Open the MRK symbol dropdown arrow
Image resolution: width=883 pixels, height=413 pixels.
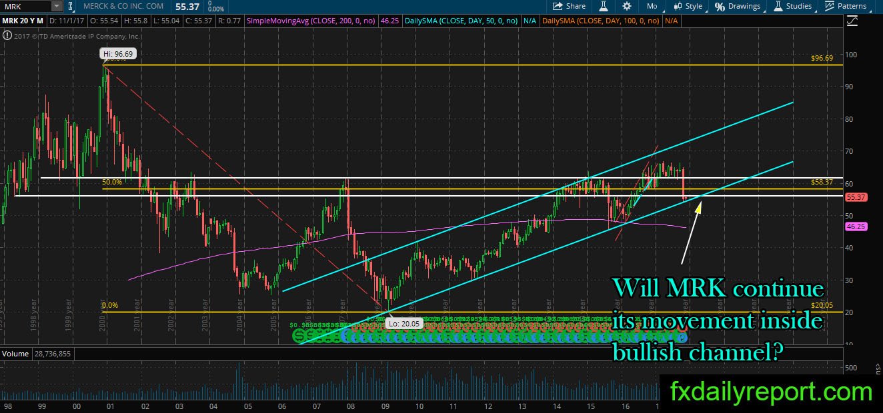[56, 7]
